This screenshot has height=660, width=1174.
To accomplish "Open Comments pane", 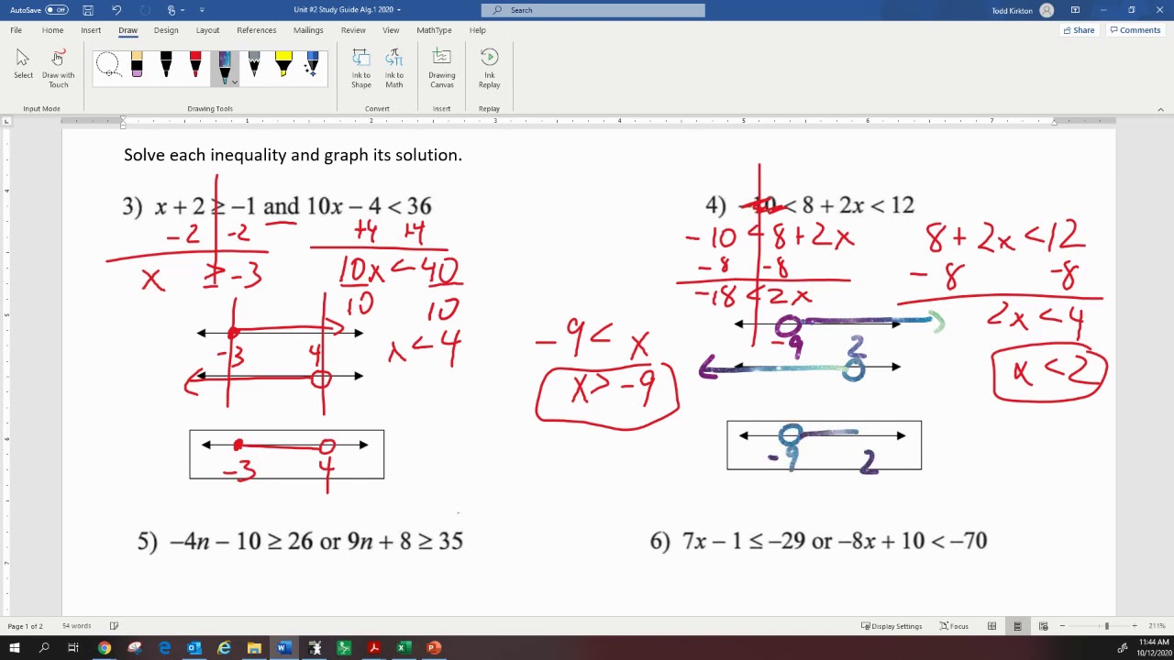I will click(1135, 30).
